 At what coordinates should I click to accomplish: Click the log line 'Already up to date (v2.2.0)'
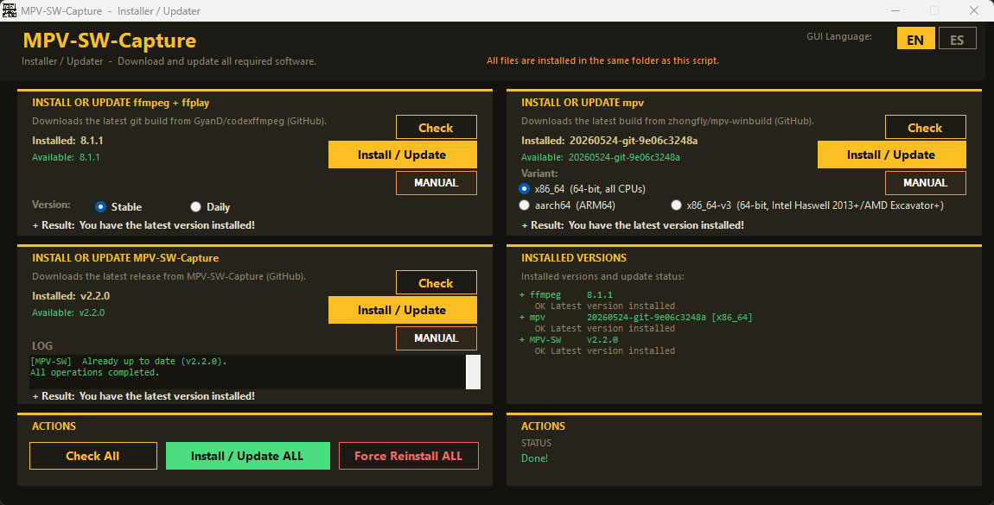tap(128, 362)
